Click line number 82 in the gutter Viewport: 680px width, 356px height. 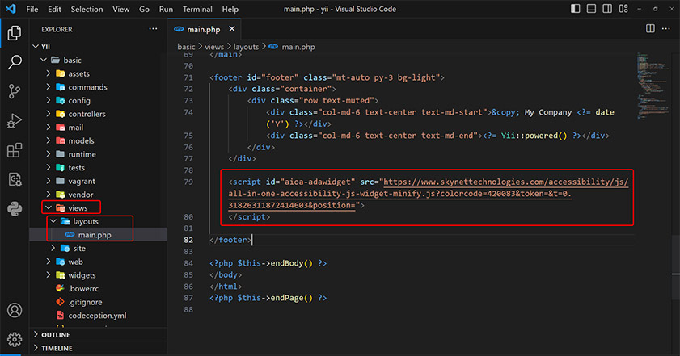tap(188, 240)
